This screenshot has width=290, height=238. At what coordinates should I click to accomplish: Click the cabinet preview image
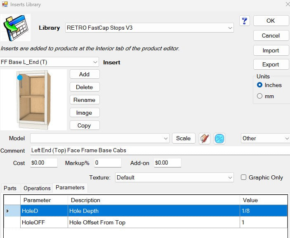tap(34, 100)
